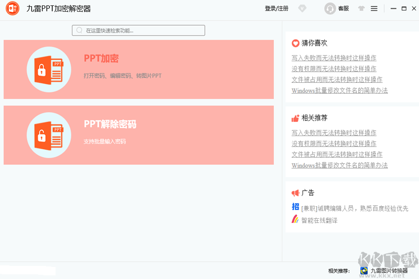The image size is (419, 279).
Task: Click the 广告 megaphone icon
Action: (295, 193)
